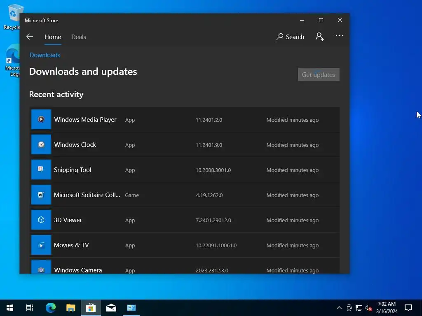Select the Windows Clock name
The image size is (422, 316).
click(x=75, y=145)
